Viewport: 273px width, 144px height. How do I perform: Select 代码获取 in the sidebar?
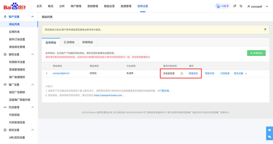click(x=14, y=115)
